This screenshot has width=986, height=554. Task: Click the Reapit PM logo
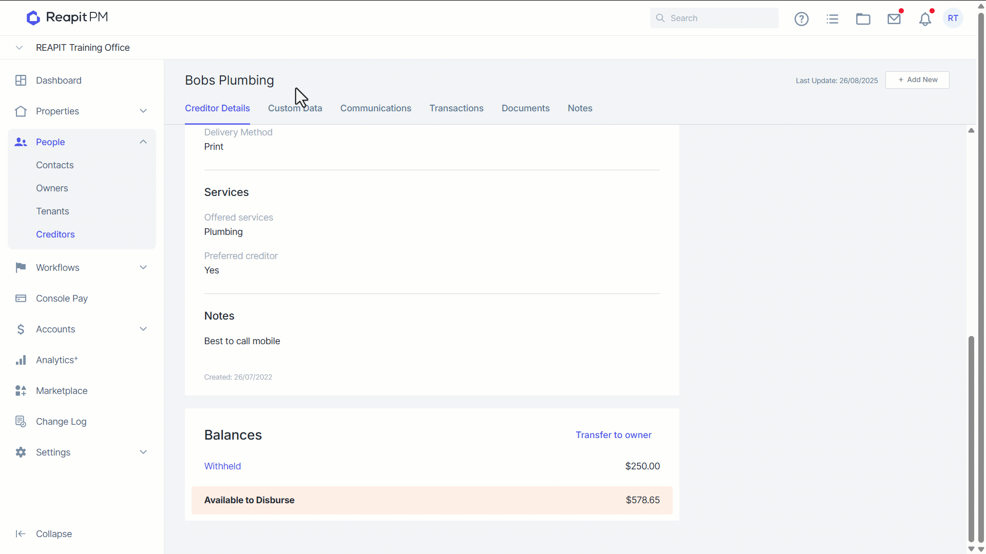pos(67,17)
